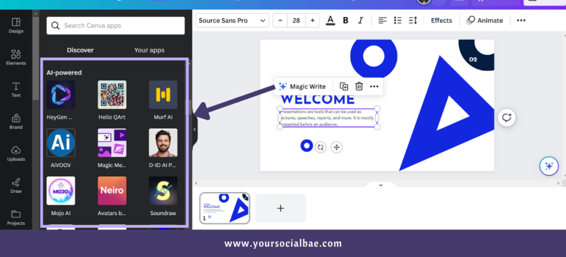Click the rotate handle below text
The width and height of the screenshot is (566, 257).
(x=320, y=147)
